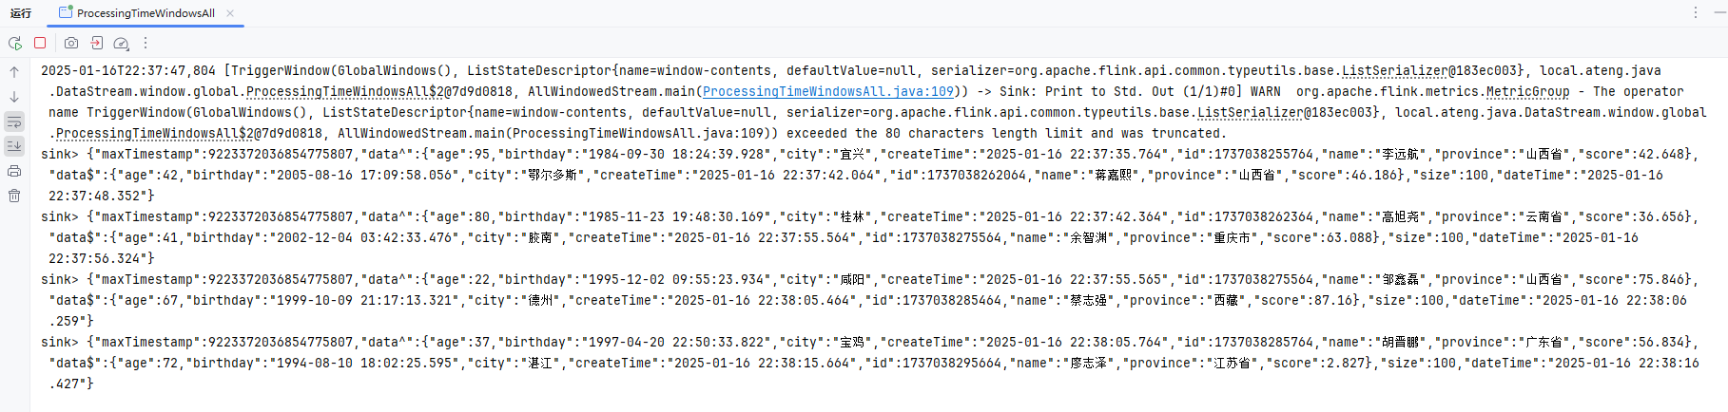1728x412 pixels.
Task: Print the console output
Action: click(14, 171)
